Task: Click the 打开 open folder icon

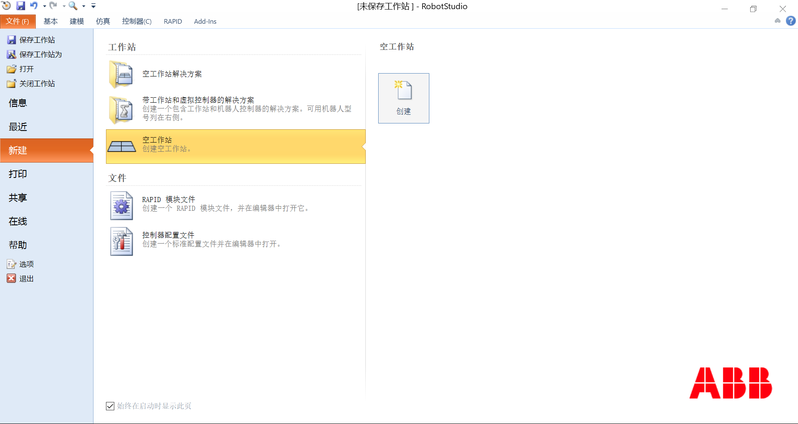Action: [12, 69]
